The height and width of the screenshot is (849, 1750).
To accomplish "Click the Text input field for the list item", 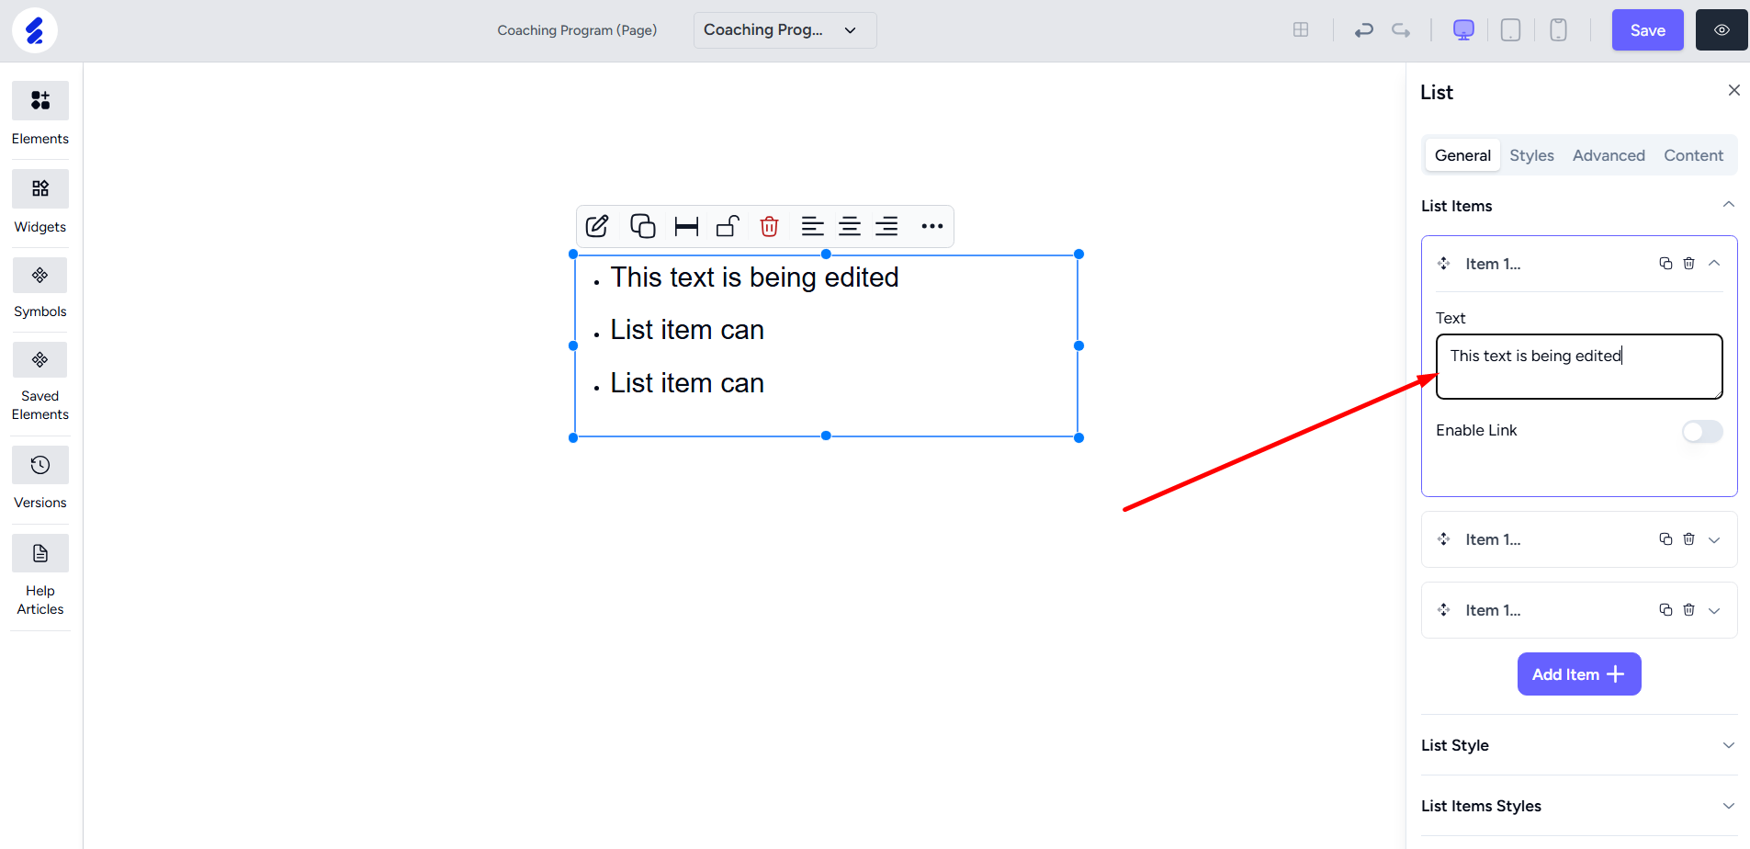I will click(x=1578, y=367).
